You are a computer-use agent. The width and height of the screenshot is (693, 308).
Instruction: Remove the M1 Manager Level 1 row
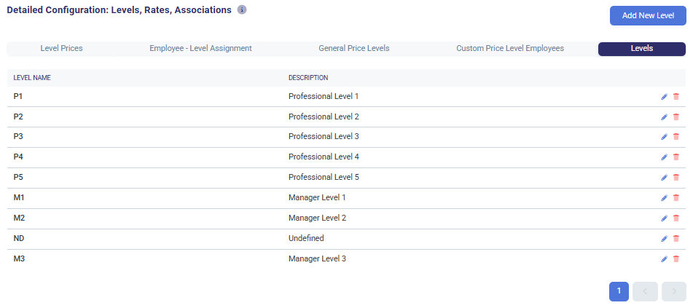pos(676,198)
